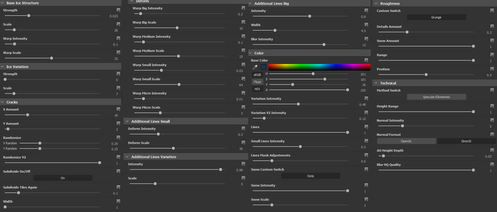The image size is (497, 212).
Task: Click the Saturation S slider handle
Action: click(x=325, y=79)
